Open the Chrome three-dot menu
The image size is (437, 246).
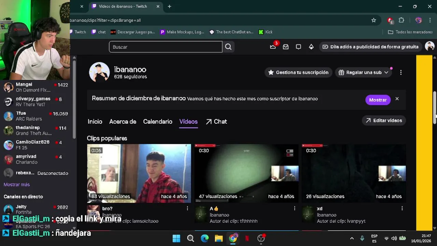430,20
